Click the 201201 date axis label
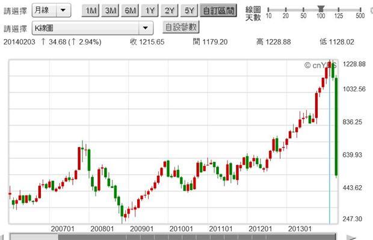 [260, 229]
